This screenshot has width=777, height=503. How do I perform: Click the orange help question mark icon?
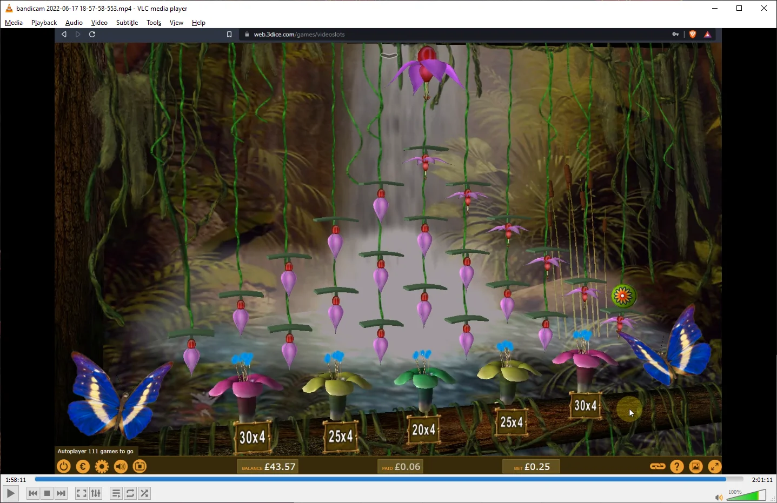coord(677,466)
